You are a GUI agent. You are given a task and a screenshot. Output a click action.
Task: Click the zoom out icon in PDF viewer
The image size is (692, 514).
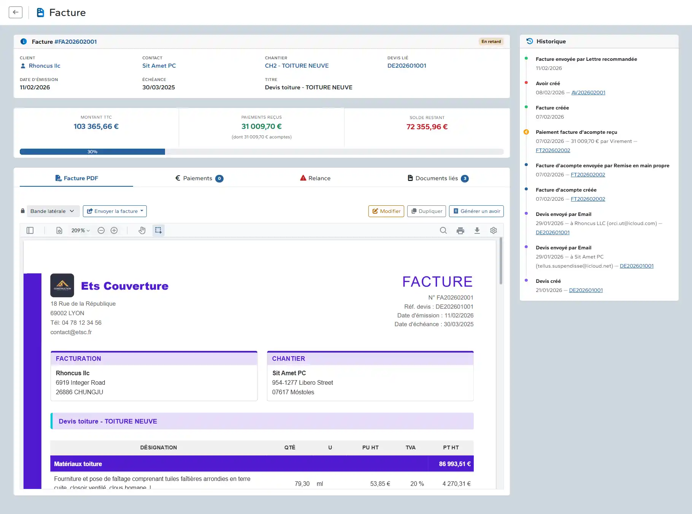pyautogui.click(x=101, y=230)
